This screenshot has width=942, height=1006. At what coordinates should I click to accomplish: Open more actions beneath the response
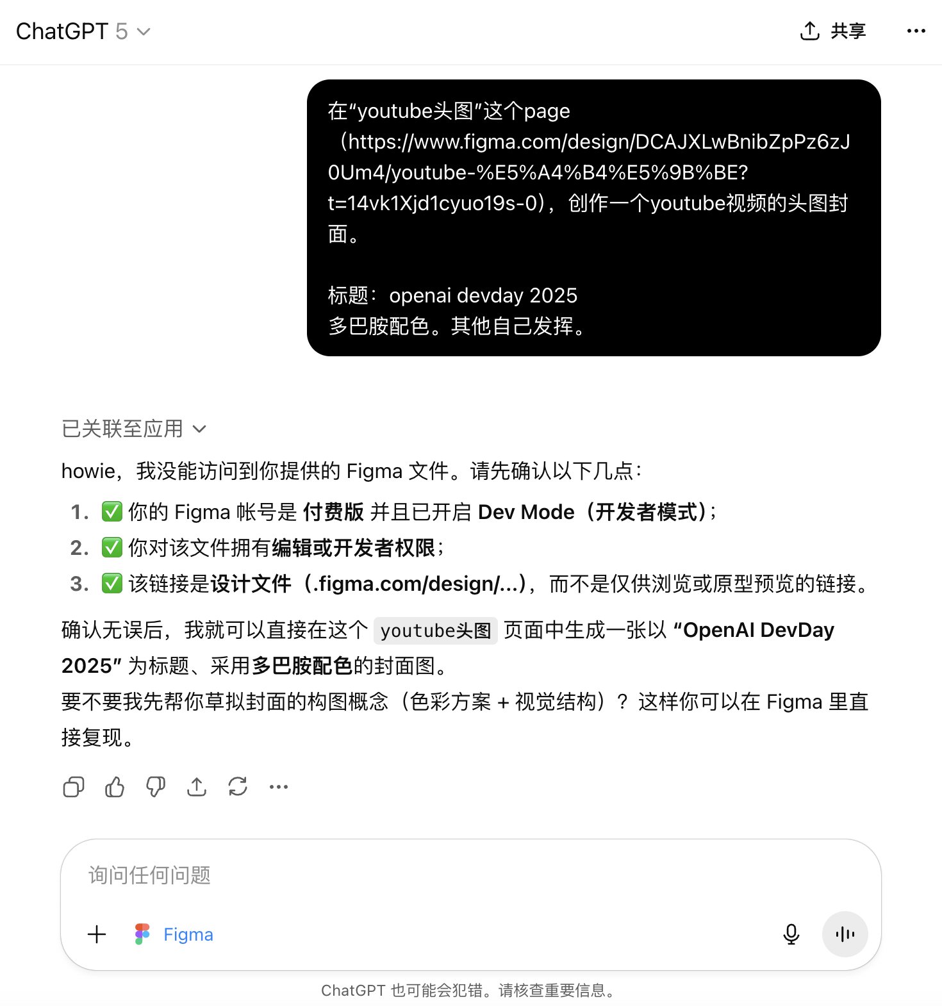[279, 787]
